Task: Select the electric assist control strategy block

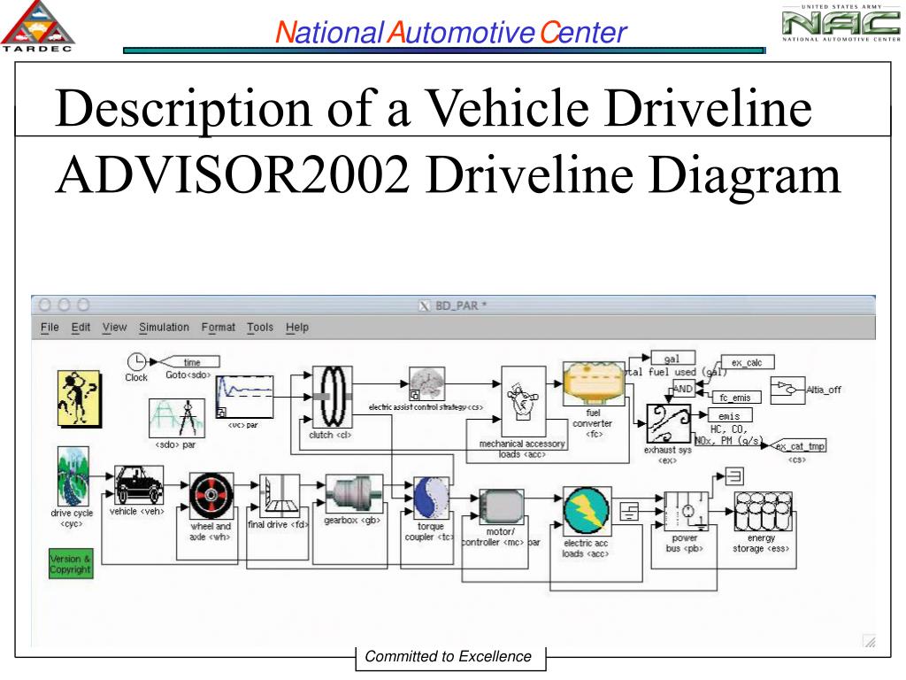Action: [427, 383]
